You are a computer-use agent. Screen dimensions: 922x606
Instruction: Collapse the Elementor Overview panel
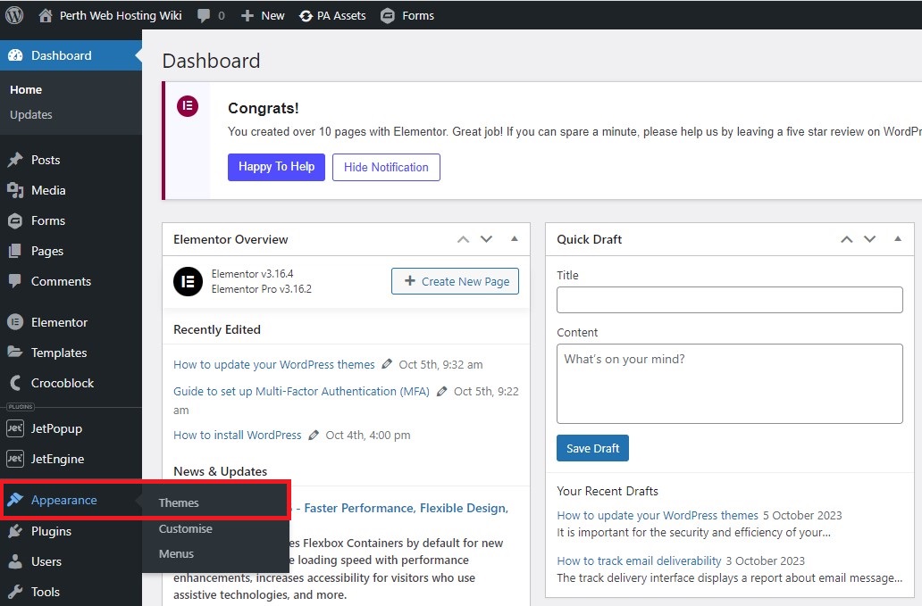coord(515,239)
